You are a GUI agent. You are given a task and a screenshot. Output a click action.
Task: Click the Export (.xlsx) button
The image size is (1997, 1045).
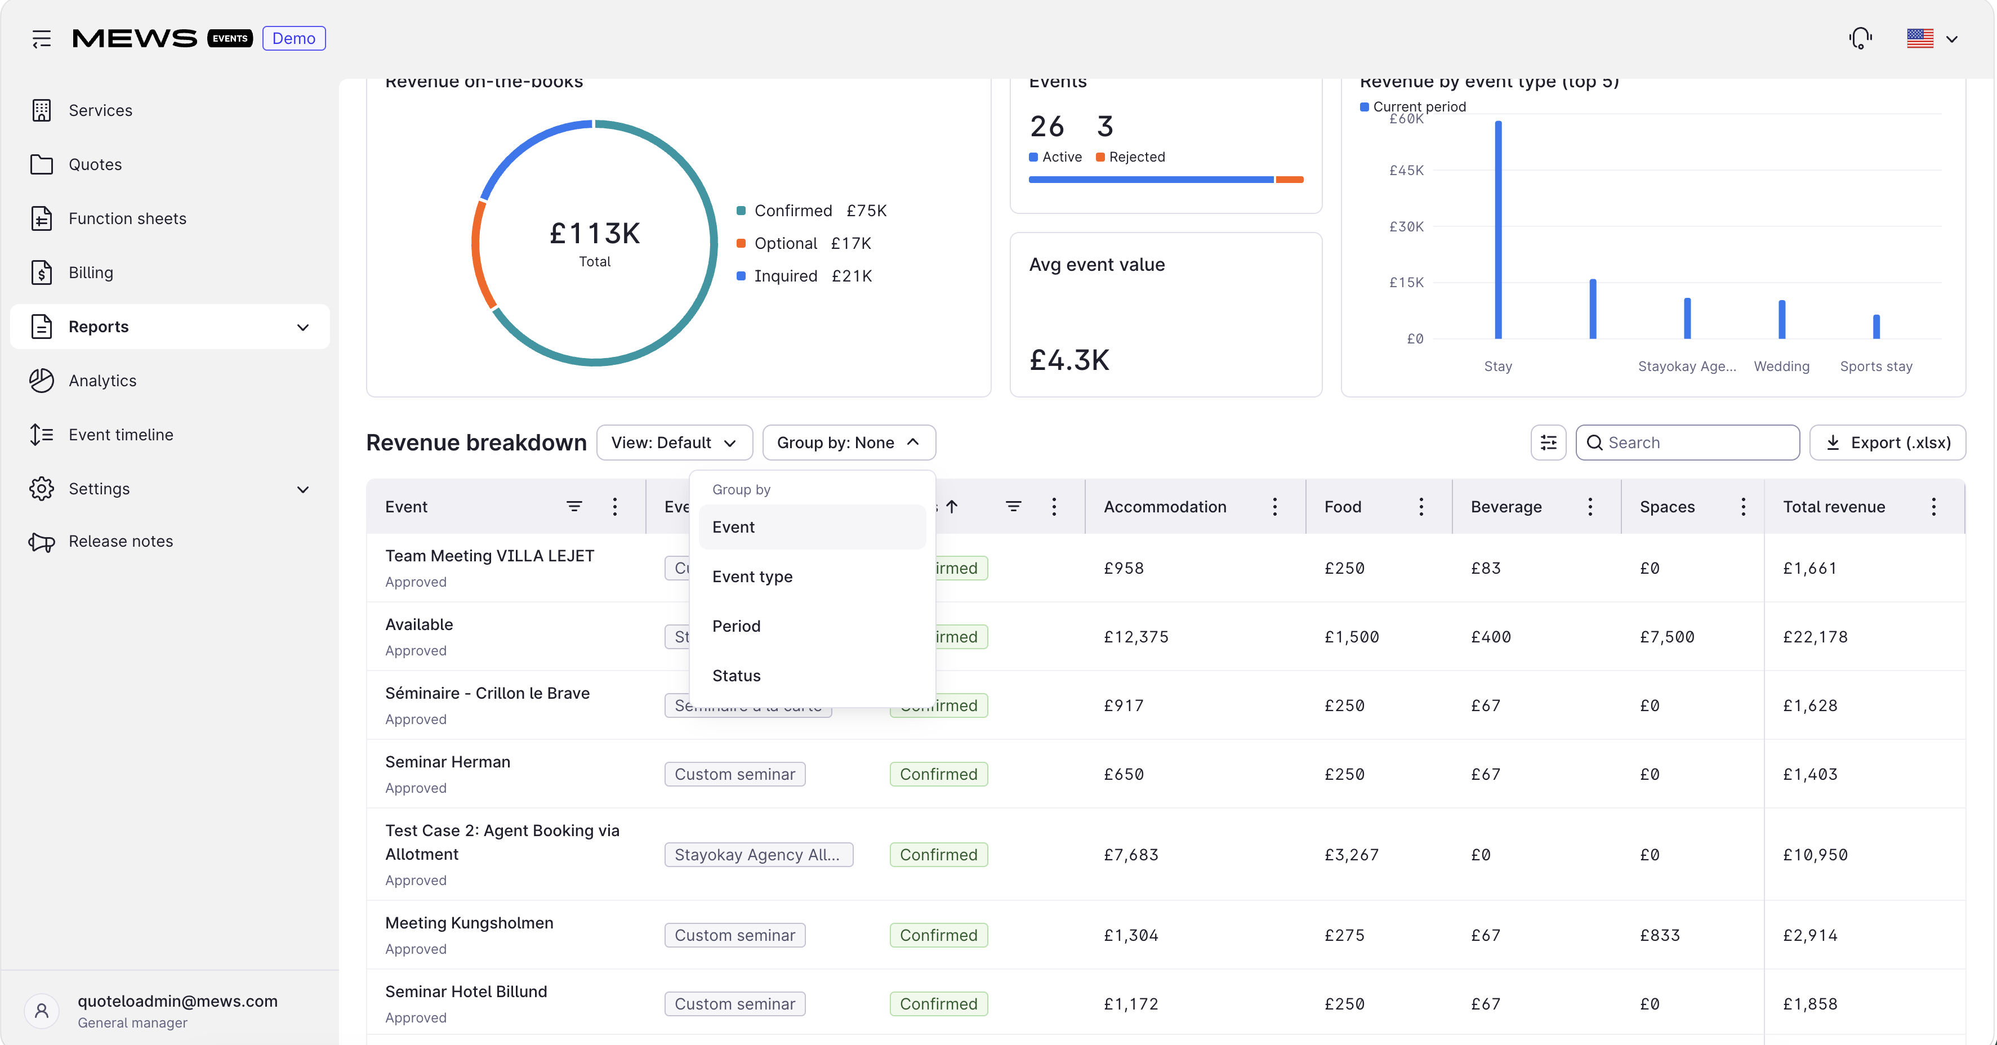click(x=1887, y=443)
